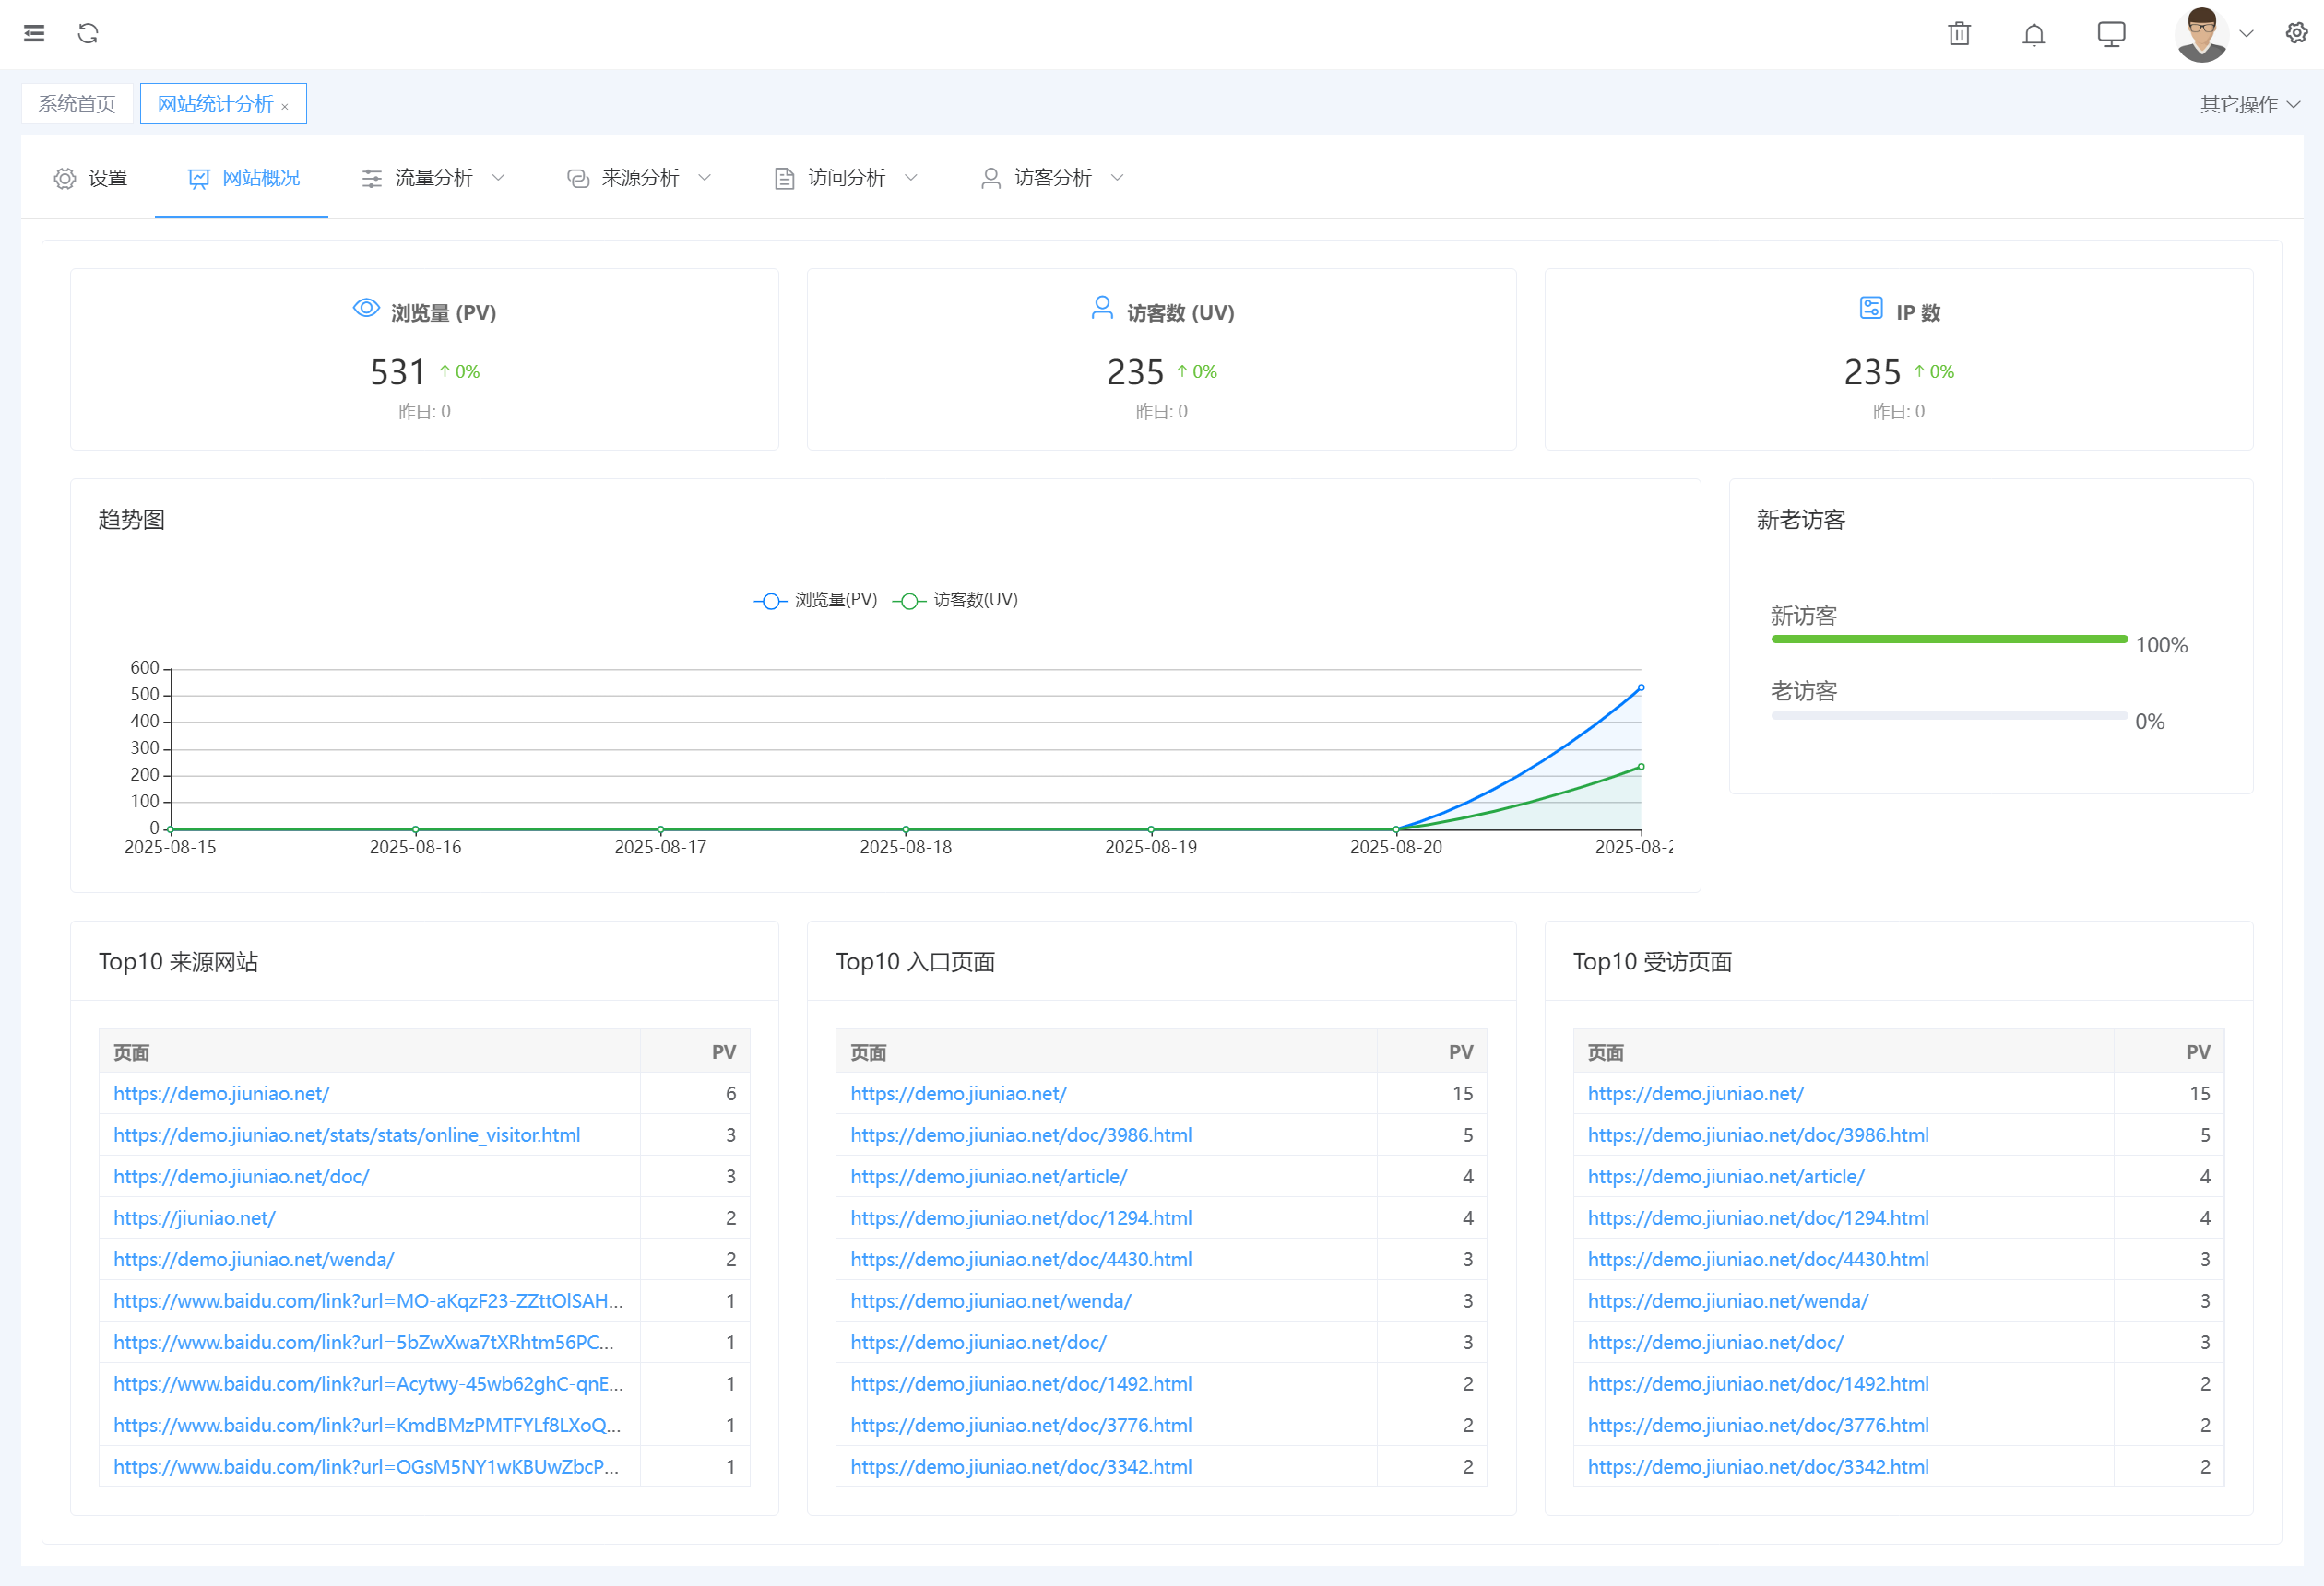
Task: Click the monitor screen icon
Action: pos(2111,34)
